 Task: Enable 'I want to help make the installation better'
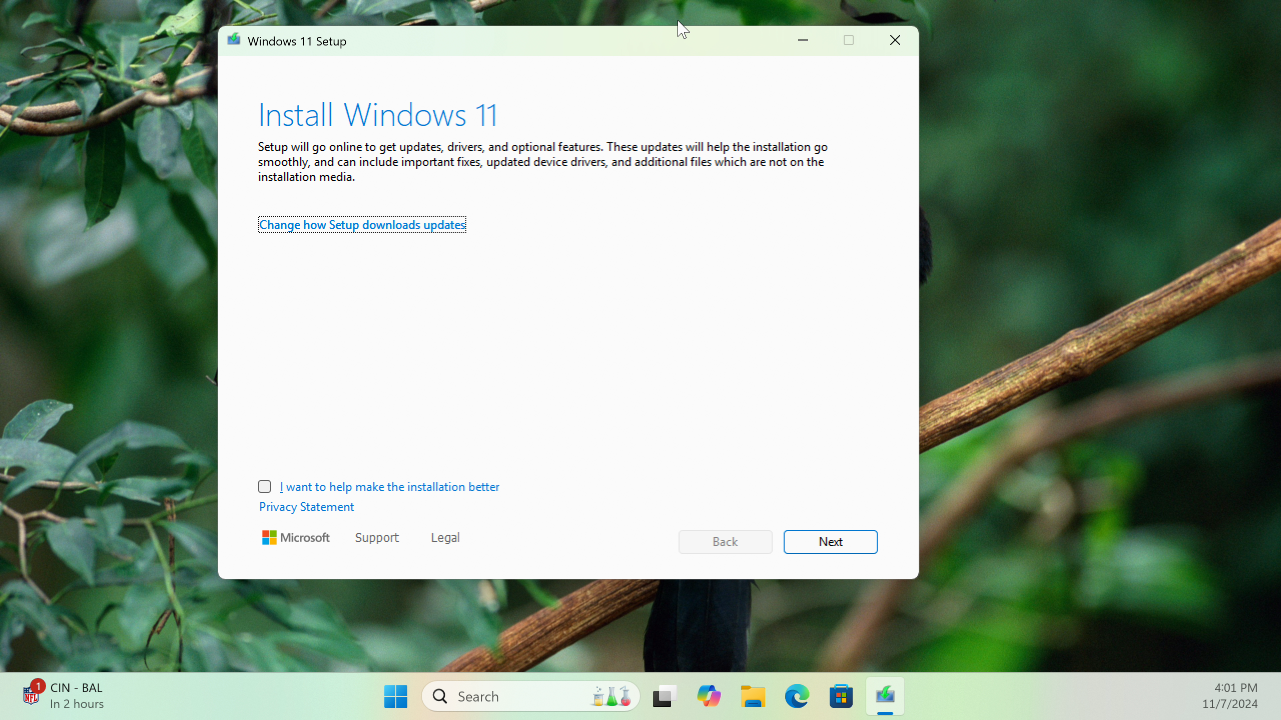click(265, 486)
